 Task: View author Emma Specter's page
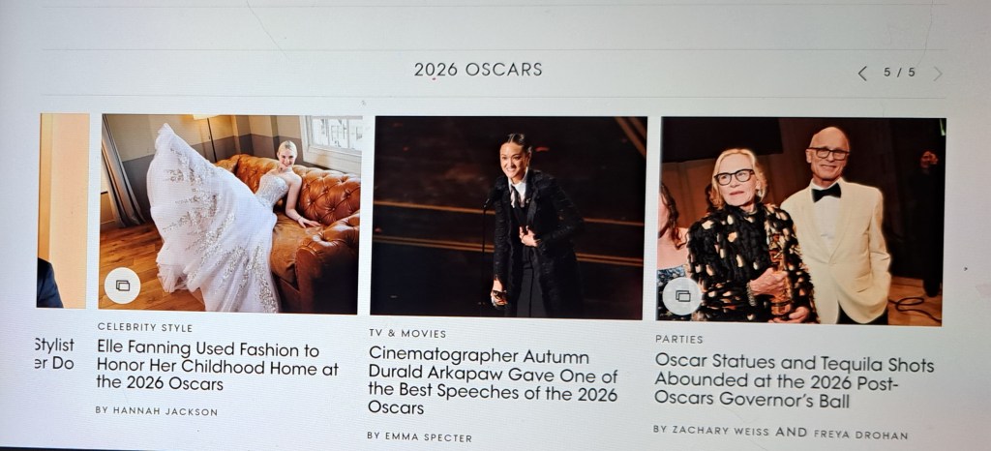click(419, 436)
